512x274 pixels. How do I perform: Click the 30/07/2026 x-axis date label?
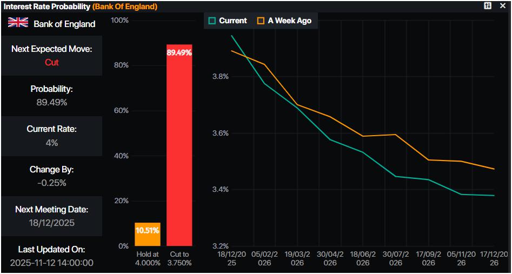pyautogui.click(x=395, y=258)
